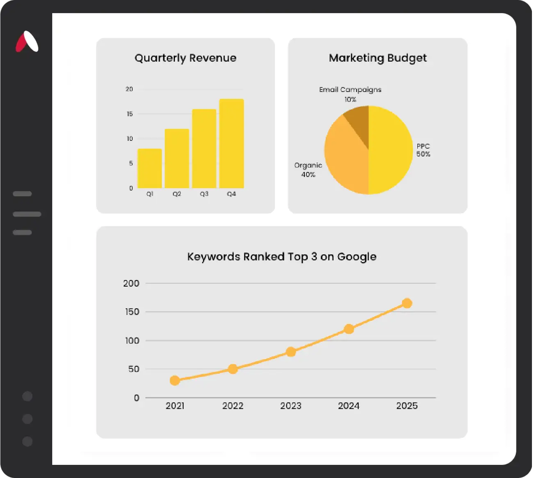Click Keywords Ranked Top 3 on Google title

[x=282, y=257]
